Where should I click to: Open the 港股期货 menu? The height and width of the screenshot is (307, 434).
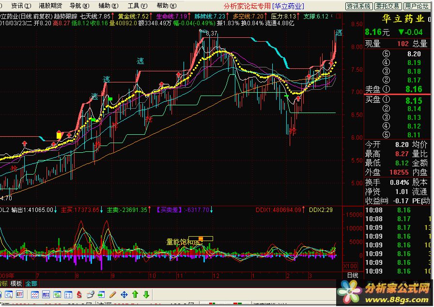pos(50,5)
